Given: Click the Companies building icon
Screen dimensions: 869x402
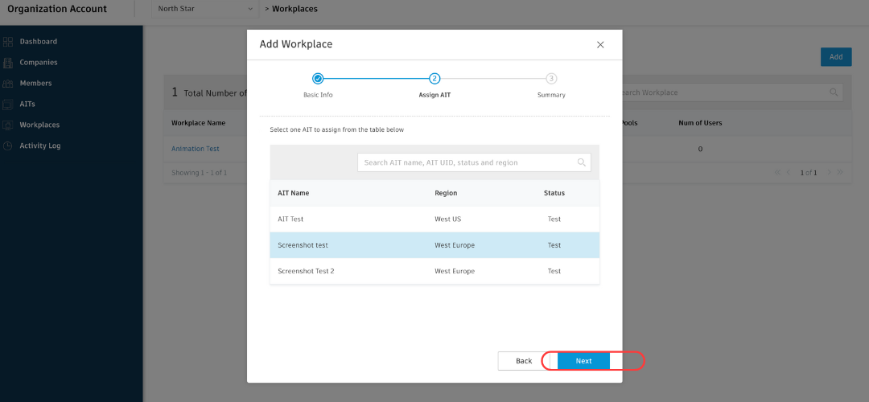Looking at the screenshot, I should pyautogui.click(x=8, y=63).
